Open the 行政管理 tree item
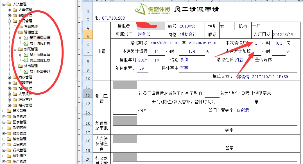The image size is (303, 164). tap(20, 150)
